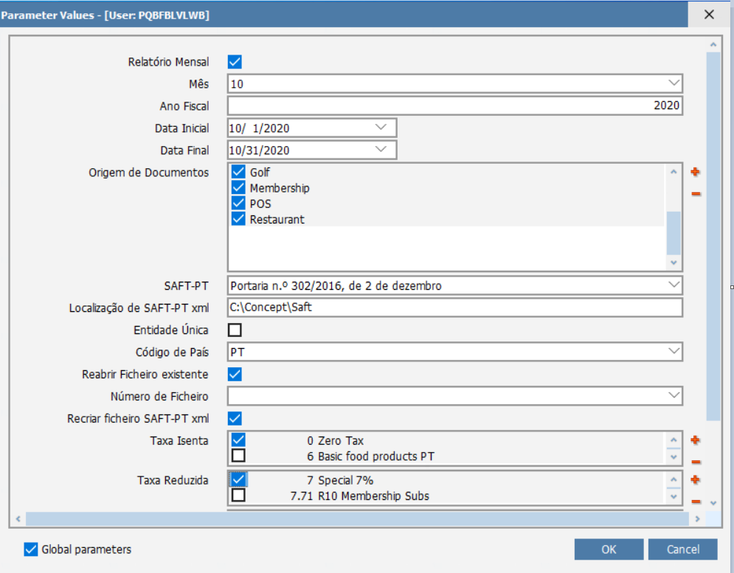
Task: Open Data Final date picker
Action: tap(381, 150)
